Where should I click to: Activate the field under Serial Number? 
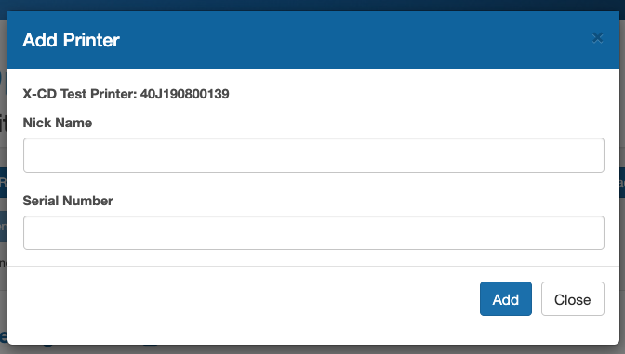point(313,232)
